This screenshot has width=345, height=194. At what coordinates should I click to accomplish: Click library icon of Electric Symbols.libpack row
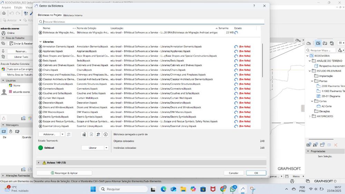coord(40,117)
